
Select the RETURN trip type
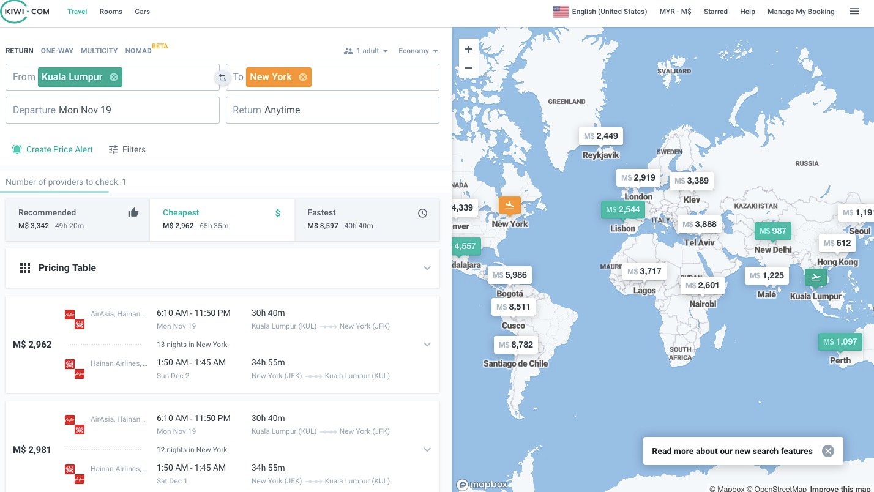[20, 51]
